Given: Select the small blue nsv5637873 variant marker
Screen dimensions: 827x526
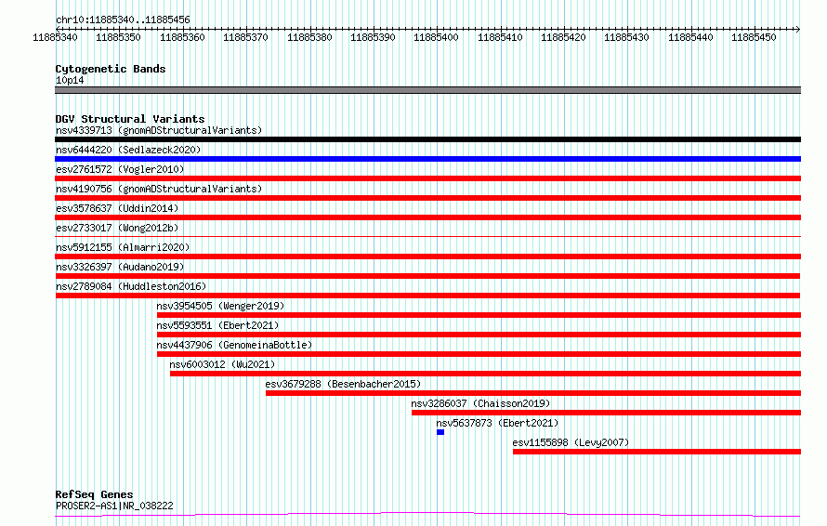Looking at the screenshot, I should point(440,432).
